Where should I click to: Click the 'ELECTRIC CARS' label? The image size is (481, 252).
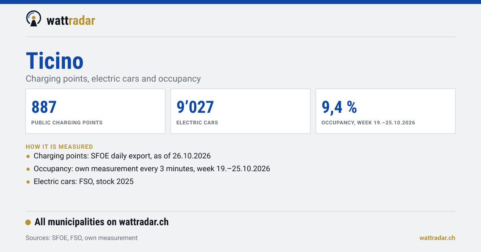tap(197, 123)
